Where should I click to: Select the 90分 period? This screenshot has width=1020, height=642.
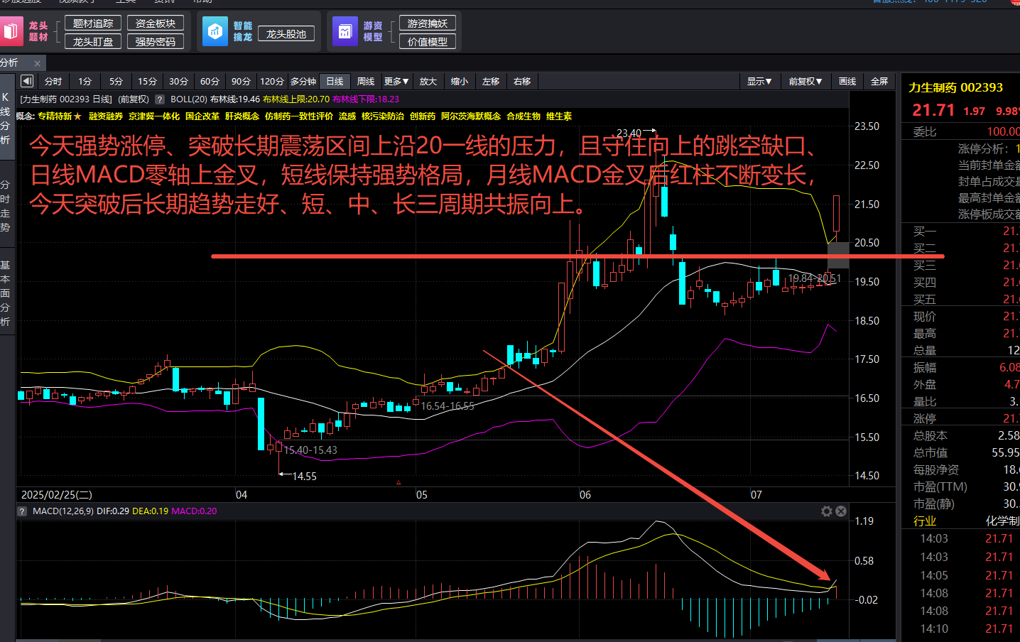[241, 81]
